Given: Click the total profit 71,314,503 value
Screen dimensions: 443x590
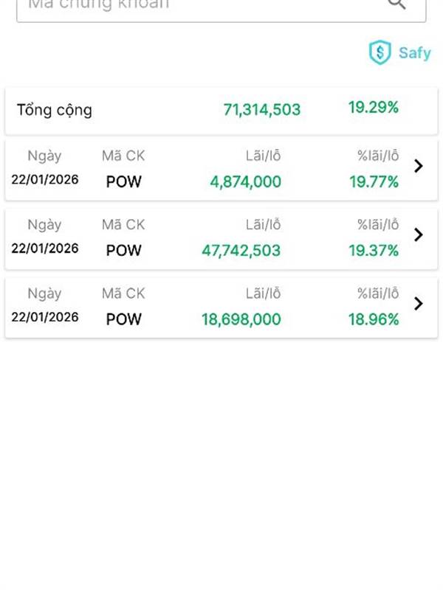Looking at the screenshot, I should (x=261, y=110).
